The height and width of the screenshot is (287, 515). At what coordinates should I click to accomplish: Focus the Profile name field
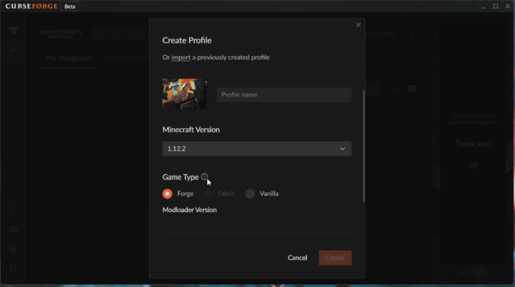(x=284, y=95)
